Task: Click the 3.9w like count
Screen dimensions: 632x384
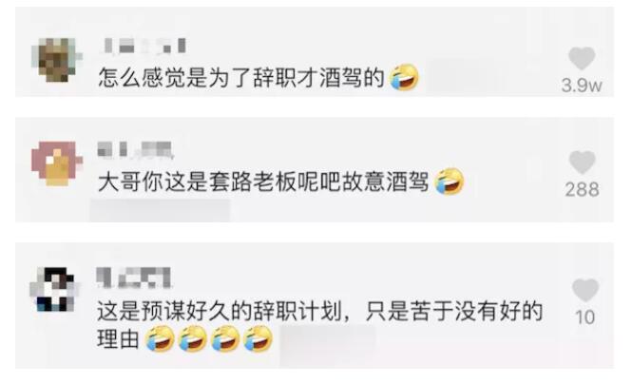Action: pyautogui.click(x=582, y=86)
